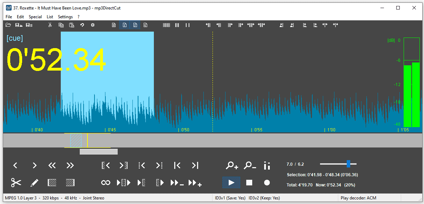Image resolution: width=424 pixels, height=204 pixels.
Task: Click the fast-forward plus speed button
Action: pos(195,183)
